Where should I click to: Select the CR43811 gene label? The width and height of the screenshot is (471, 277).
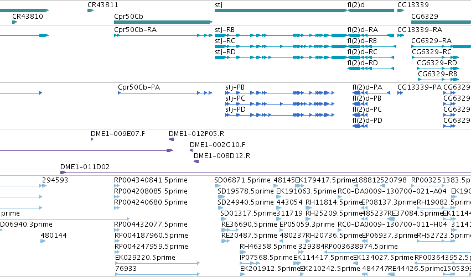[x=103, y=5]
